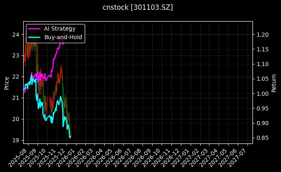
Task: Select the Buy-and-Hold legend label
Action: click(63, 37)
